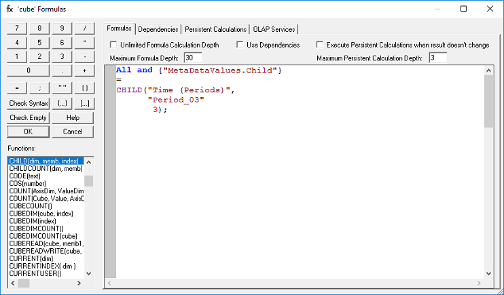Screen dimensions: 504x295
Task: Select CURRENTINDEX( dim ) function
Action: (x=46, y=266)
